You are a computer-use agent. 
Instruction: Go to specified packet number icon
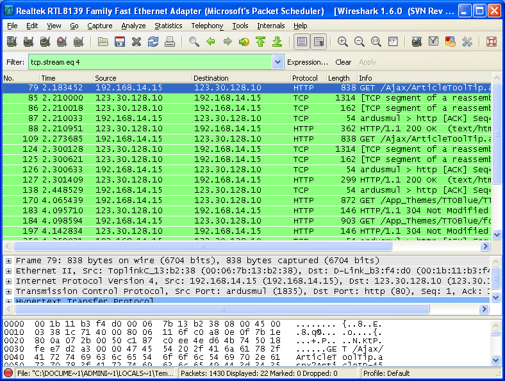tap(244, 42)
